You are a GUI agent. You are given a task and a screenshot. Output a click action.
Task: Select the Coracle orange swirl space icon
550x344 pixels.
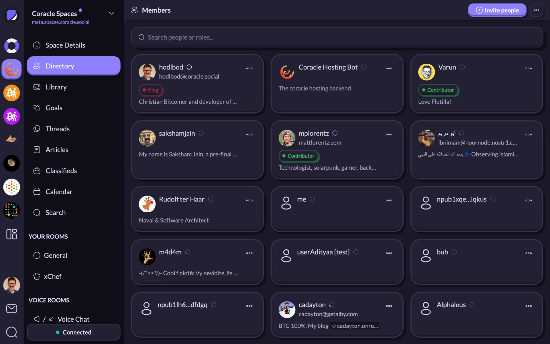click(11, 69)
